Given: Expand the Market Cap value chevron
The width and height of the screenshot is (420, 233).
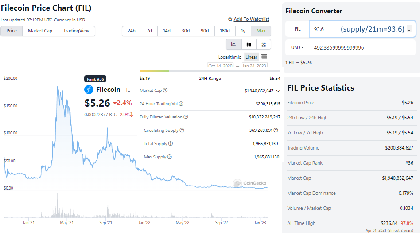Looking at the screenshot, I should (x=278, y=91).
